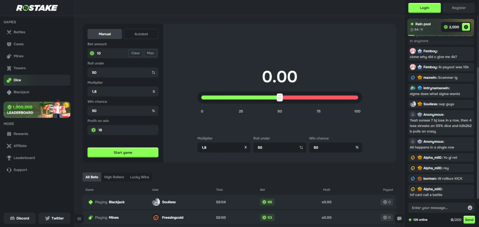The height and width of the screenshot is (227, 479).
Task: Click Soulless avatar in the bets table
Action: pyautogui.click(x=156, y=202)
